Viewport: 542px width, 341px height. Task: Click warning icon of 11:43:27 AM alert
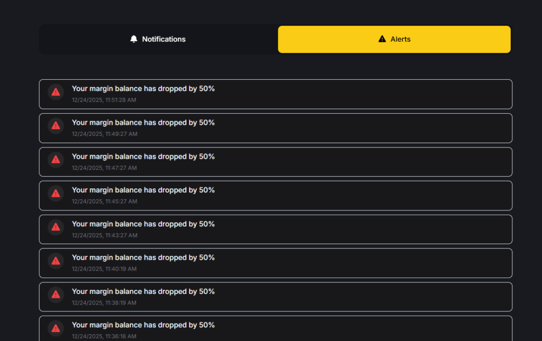coord(56,227)
